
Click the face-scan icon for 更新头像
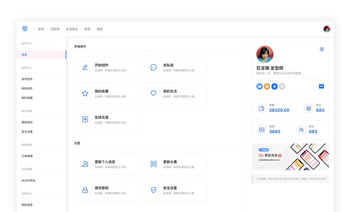click(x=154, y=164)
